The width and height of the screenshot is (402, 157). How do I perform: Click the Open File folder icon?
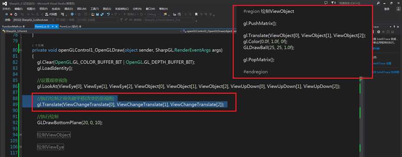[93, 15]
